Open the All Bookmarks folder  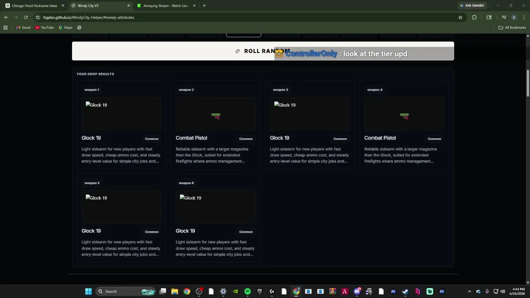pos(512,28)
